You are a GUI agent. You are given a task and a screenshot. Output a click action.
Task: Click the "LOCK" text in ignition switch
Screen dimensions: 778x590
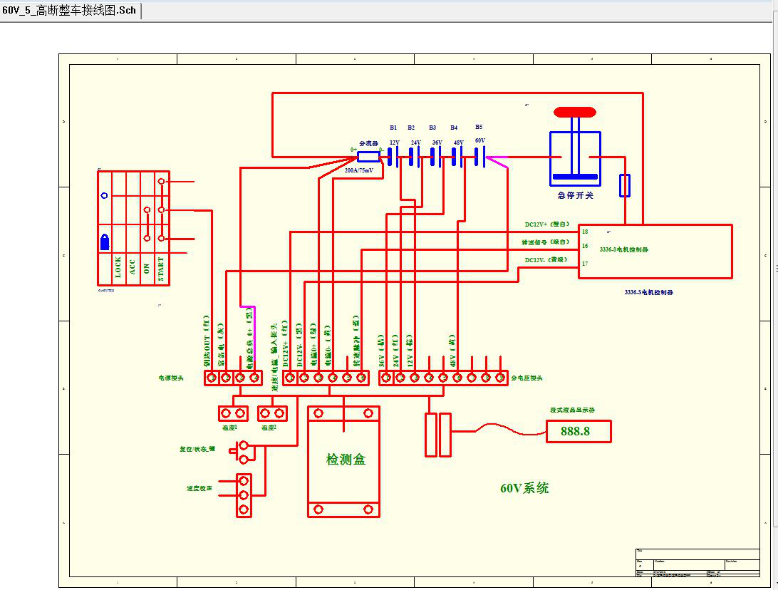[x=118, y=267]
